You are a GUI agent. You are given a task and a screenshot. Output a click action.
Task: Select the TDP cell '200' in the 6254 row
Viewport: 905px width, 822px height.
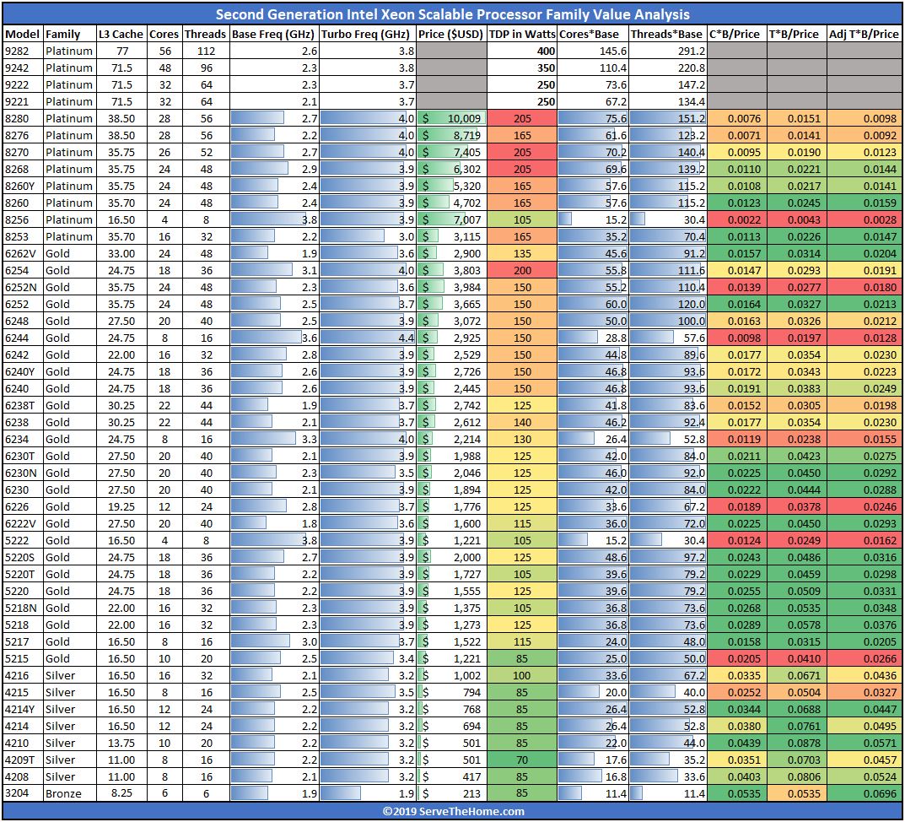pyautogui.click(x=522, y=270)
